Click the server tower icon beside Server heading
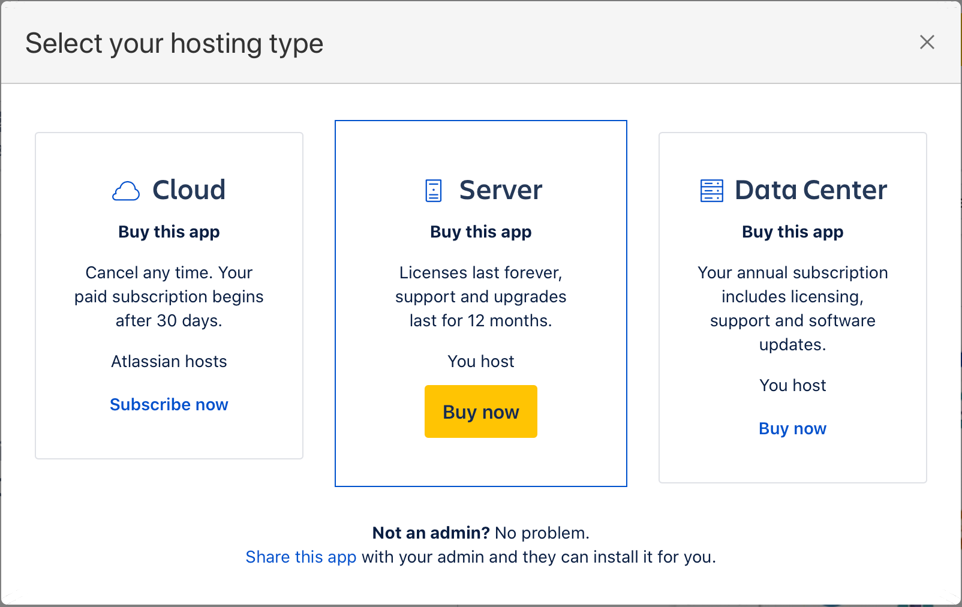The height and width of the screenshot is (607, 962). (433, 190)
